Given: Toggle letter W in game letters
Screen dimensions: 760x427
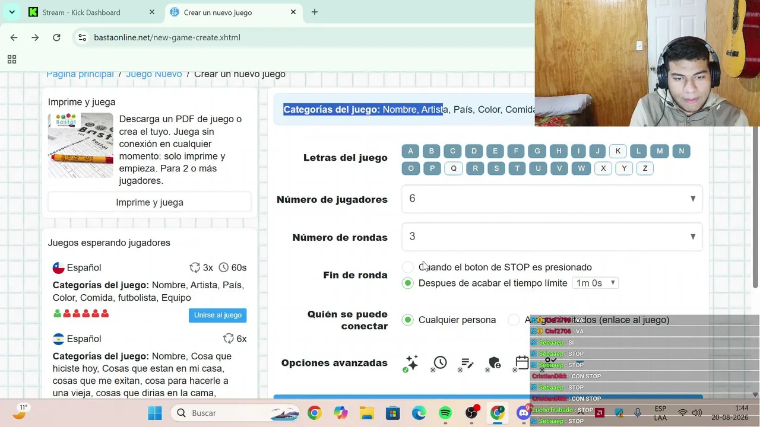Looking at the screenshot, I should (581, 168).
